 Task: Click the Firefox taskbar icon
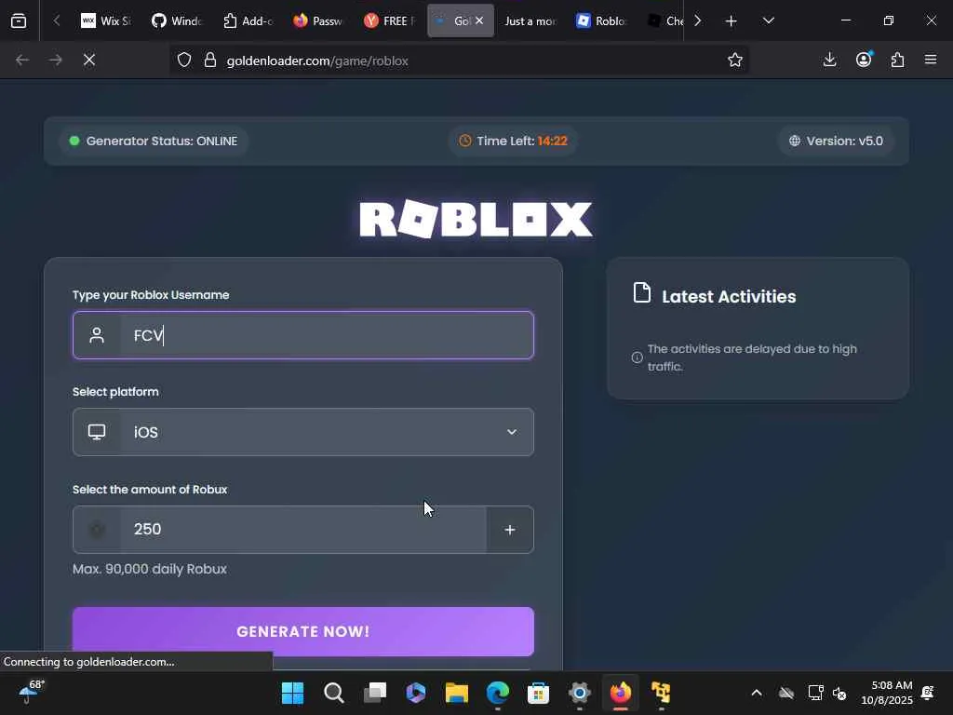tap(621, 693)
